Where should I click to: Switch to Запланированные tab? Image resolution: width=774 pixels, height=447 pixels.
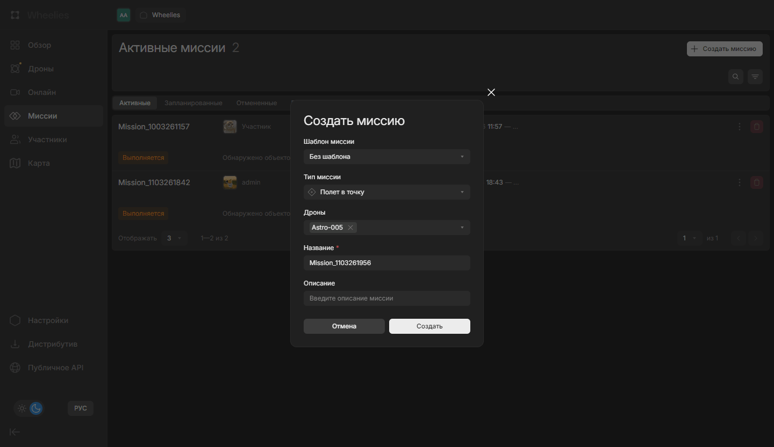193,103
